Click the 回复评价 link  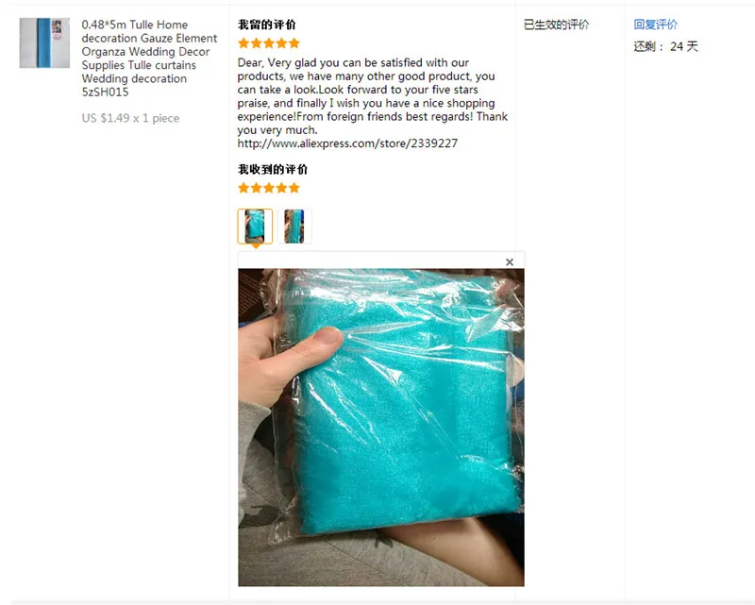click(655, 25)
